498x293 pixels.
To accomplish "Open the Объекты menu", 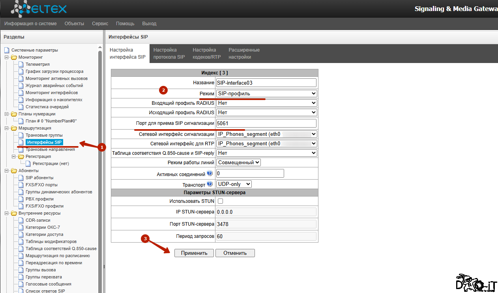I will [74, 24].
